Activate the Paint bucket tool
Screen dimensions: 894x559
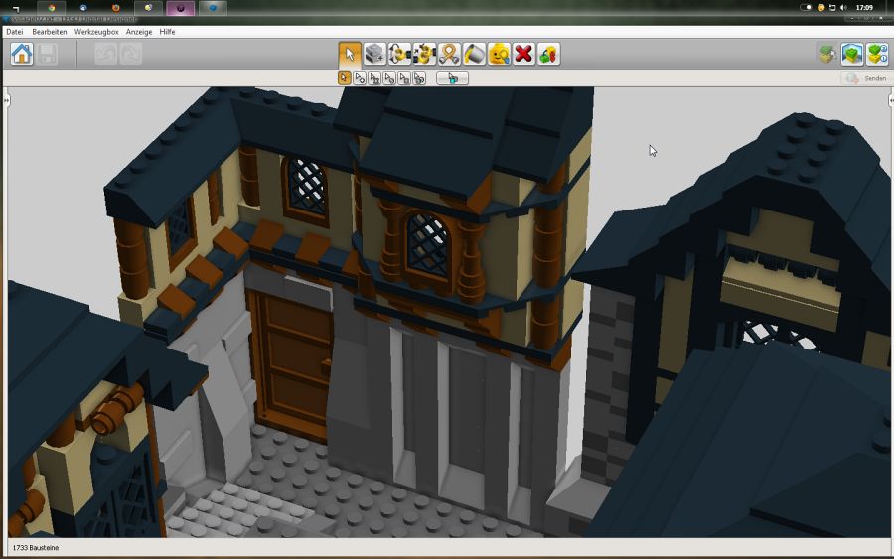[474, 54]
